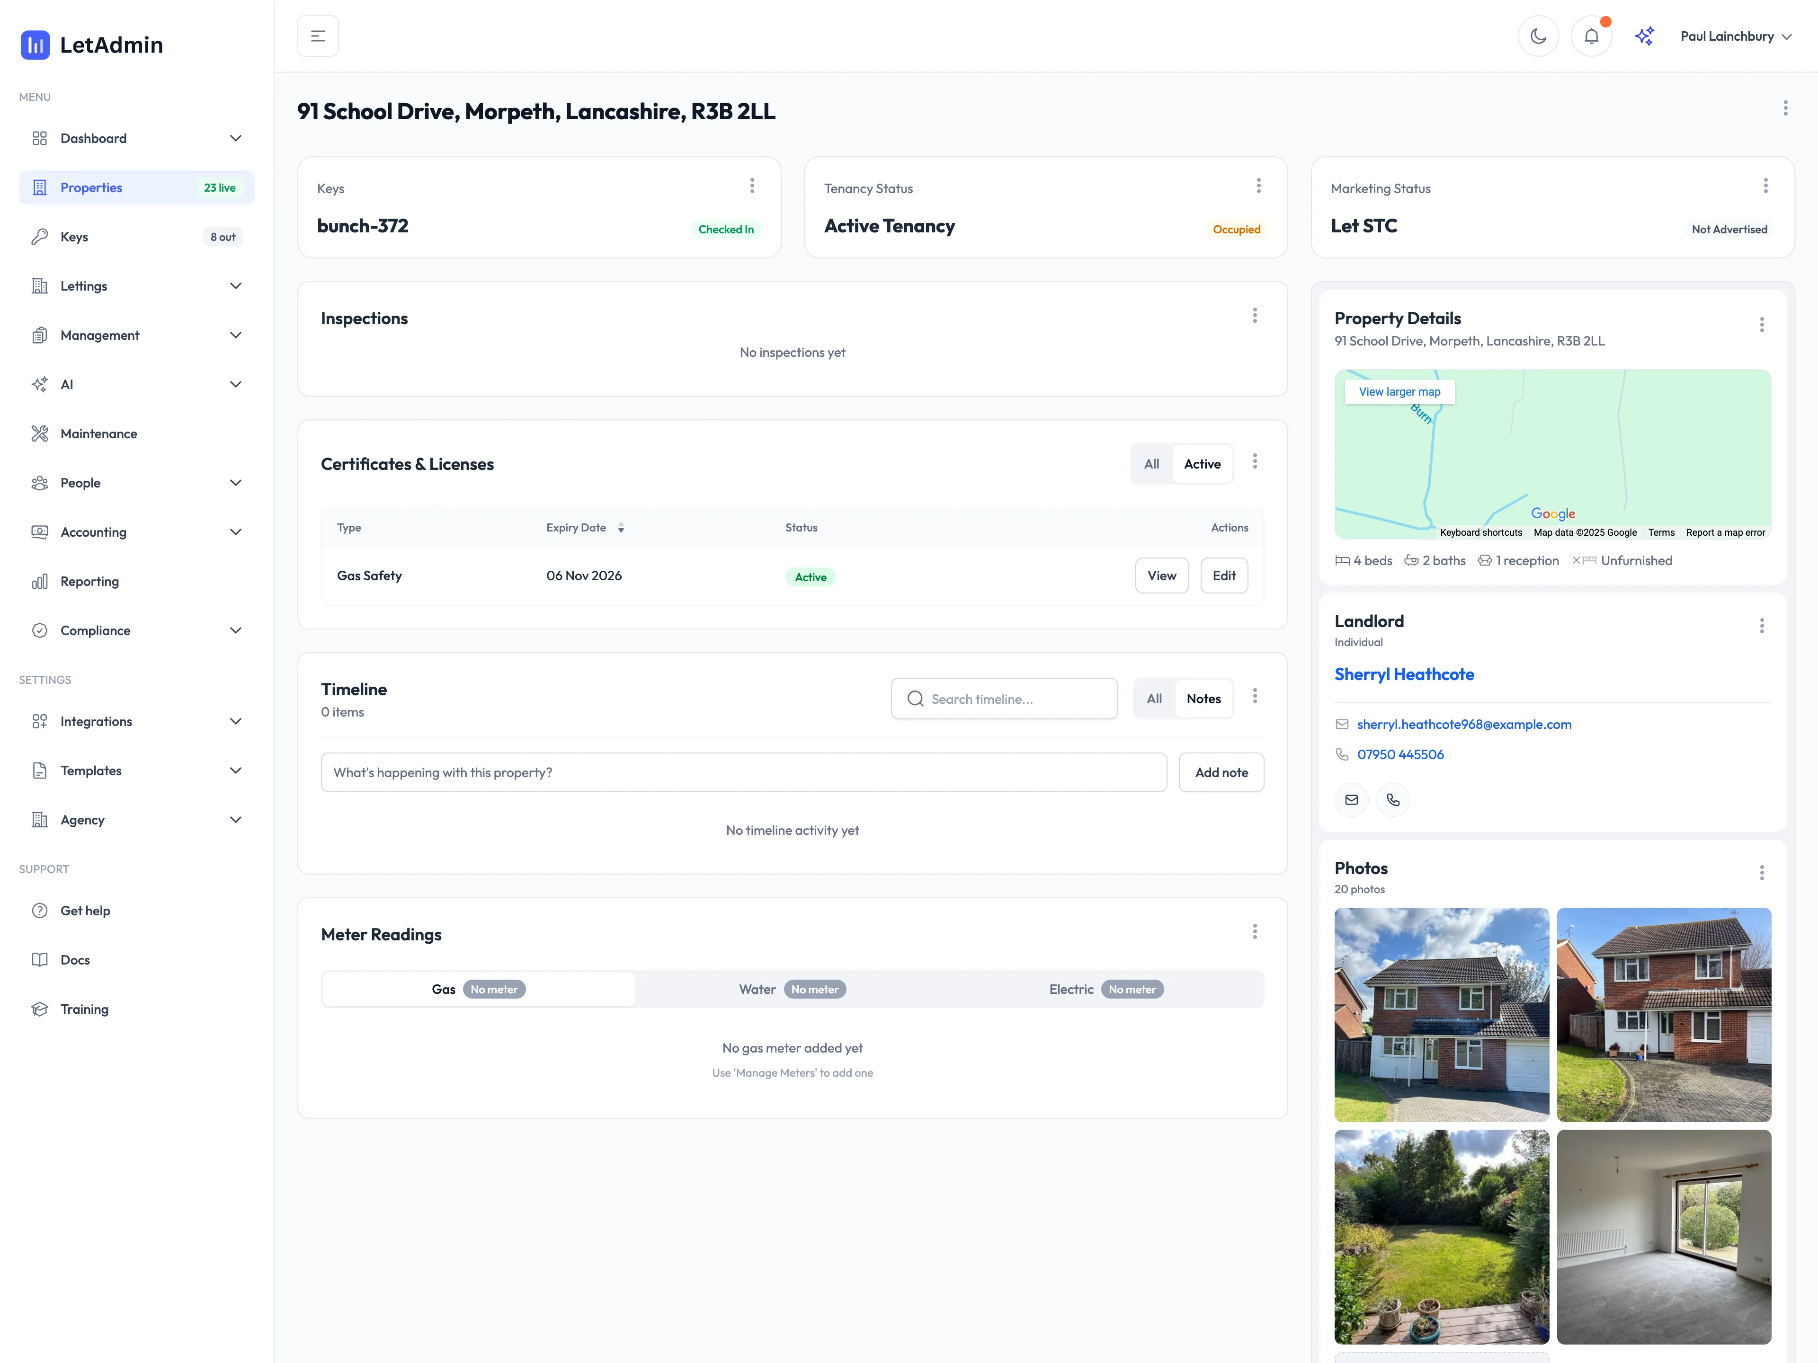Show only Notes in the Timeline

pyautogui.click(x=1204, y=698)
